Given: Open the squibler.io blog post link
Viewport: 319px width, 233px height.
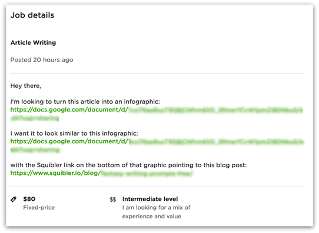Looking at the screenshot, I should click(101, 173).
